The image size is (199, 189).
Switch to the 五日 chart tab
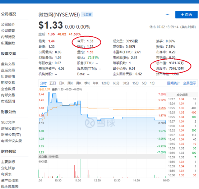[53, 83]
